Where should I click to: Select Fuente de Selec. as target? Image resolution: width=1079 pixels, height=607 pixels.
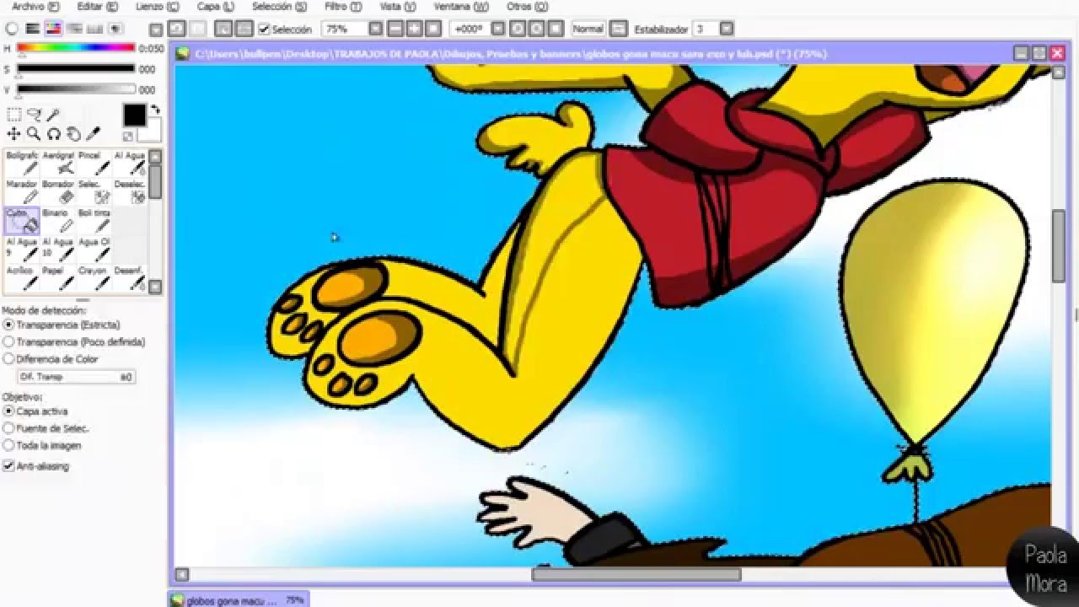tap(46, 428)
